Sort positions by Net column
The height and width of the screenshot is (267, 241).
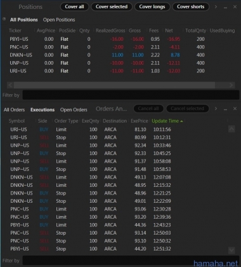coord(169,31)
